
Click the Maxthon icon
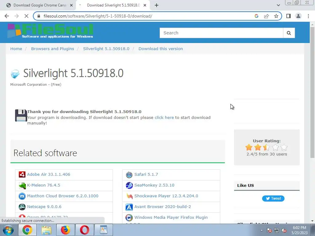[22, 196]
